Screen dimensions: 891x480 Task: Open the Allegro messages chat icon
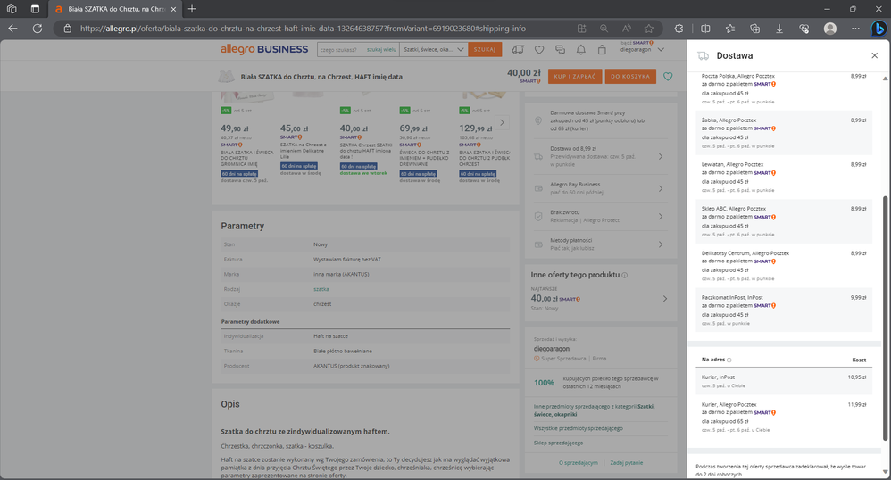point(562,50)
